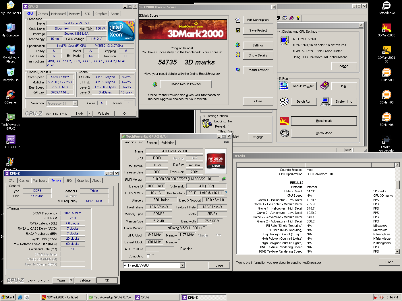402x301 pixels.
Task: Click the DRAM Frequency value 1029.5 MHz
Action: coord(73,213)
